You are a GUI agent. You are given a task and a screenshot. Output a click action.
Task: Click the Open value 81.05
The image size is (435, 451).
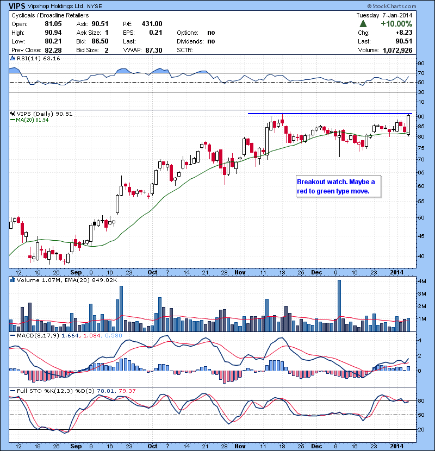pyautogui.click(x=53, y=24)
